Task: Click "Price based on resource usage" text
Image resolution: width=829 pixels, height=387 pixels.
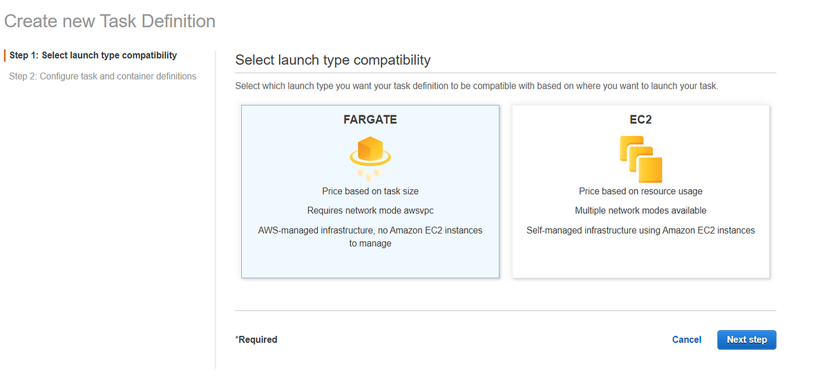Action: point(640,191)
